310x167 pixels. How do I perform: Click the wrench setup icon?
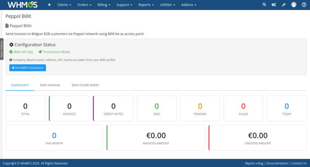284,5
